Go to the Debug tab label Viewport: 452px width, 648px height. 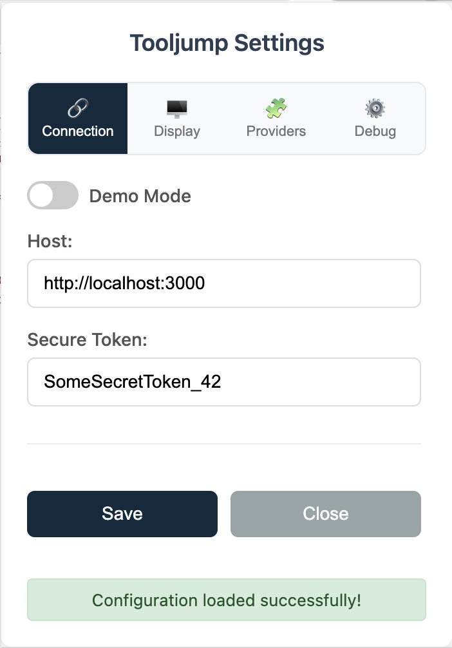(x=375, y=131)
